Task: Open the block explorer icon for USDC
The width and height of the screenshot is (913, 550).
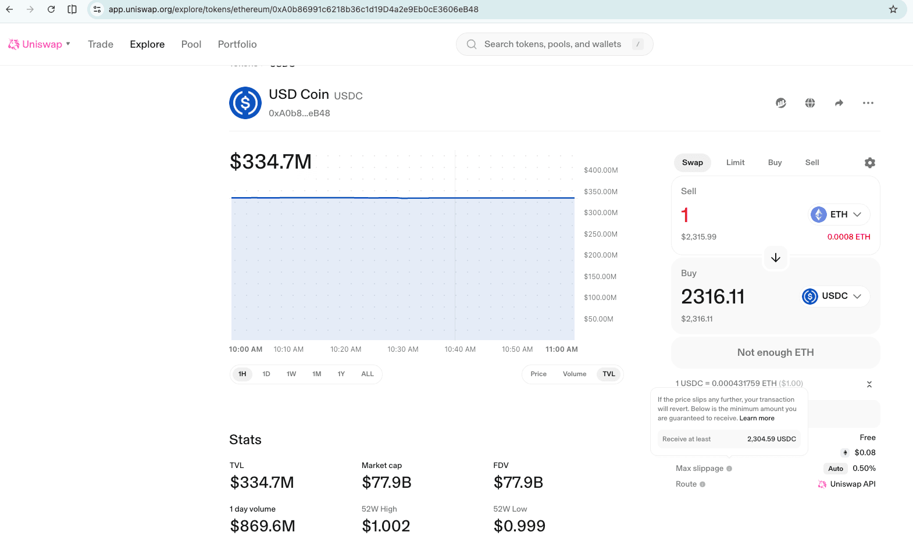Action: coord(781,103)
